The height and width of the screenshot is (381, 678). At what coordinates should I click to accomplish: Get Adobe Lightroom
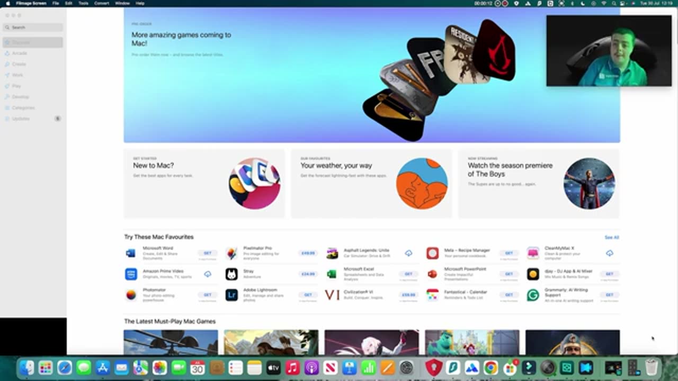(x=308, y=295)
